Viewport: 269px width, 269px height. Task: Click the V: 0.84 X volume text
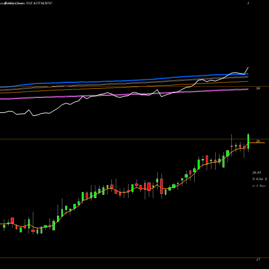pos(259,179)
